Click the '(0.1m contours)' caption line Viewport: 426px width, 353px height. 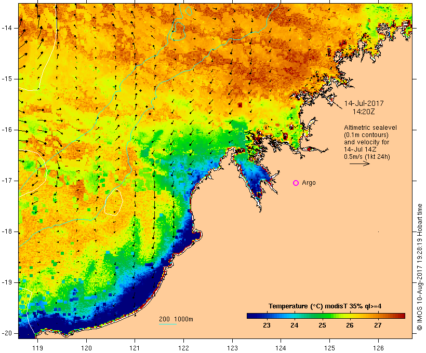[x=366, y=135]
